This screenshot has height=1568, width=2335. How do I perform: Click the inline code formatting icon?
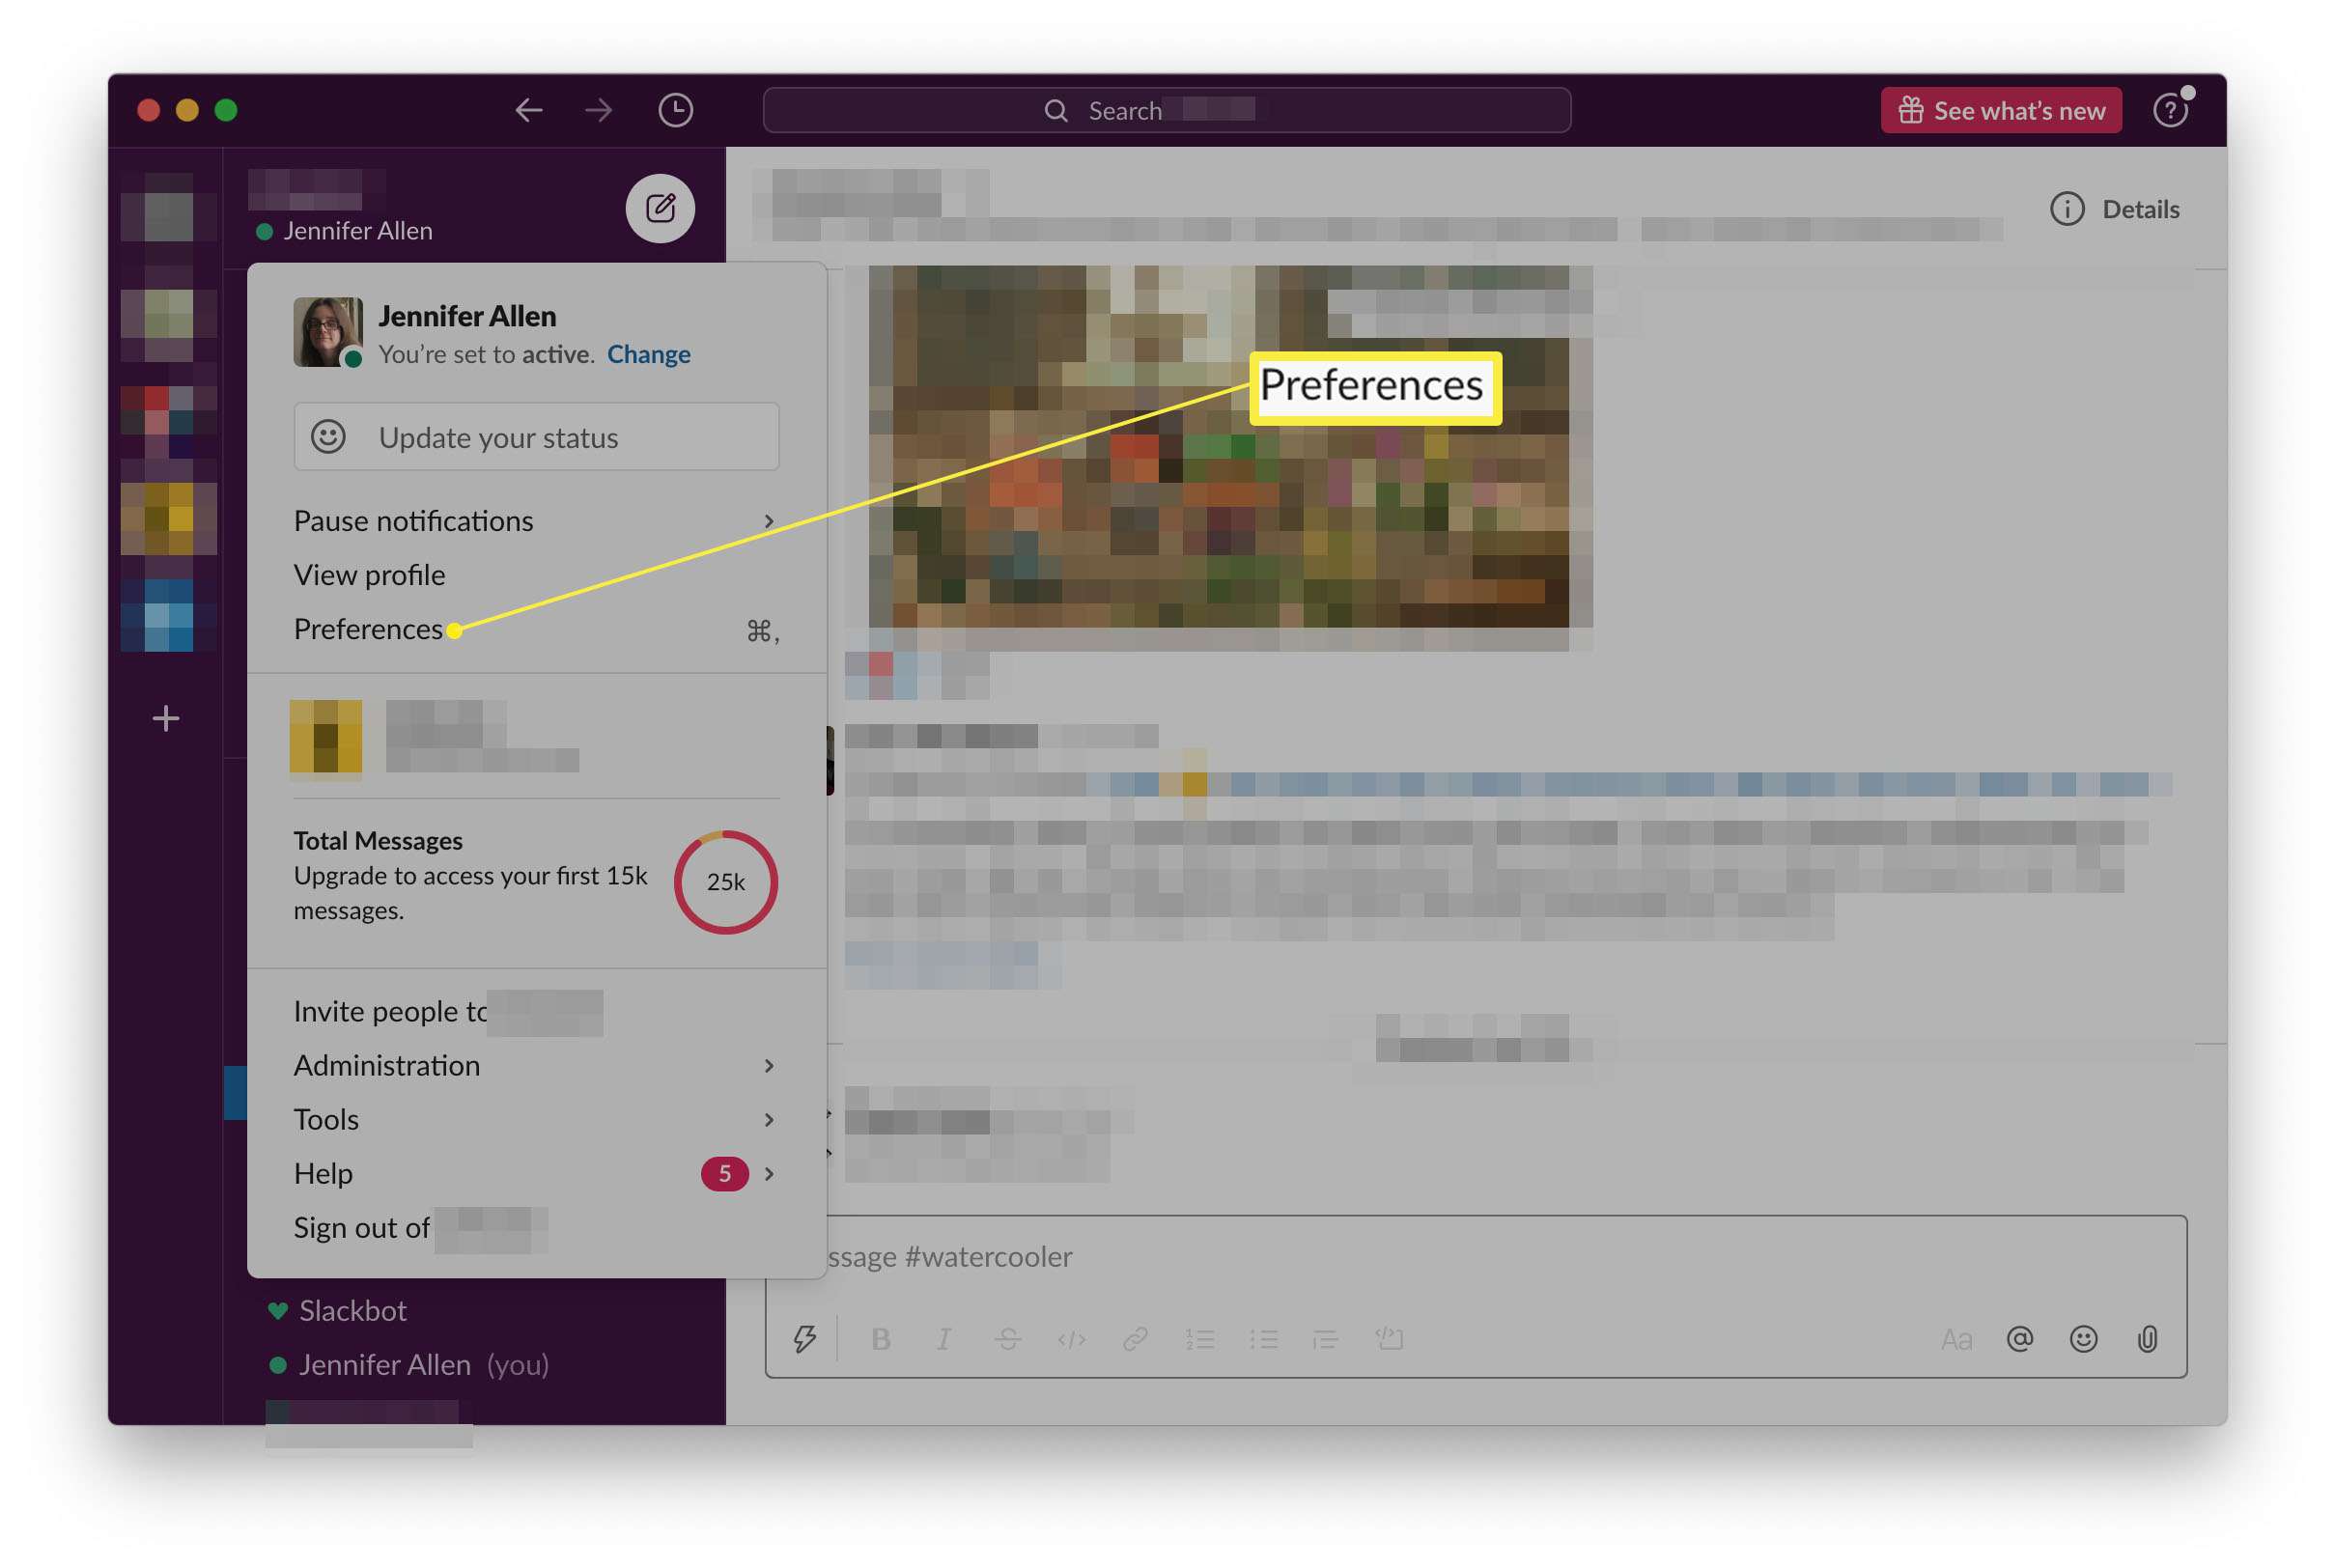[1069, 1339]
